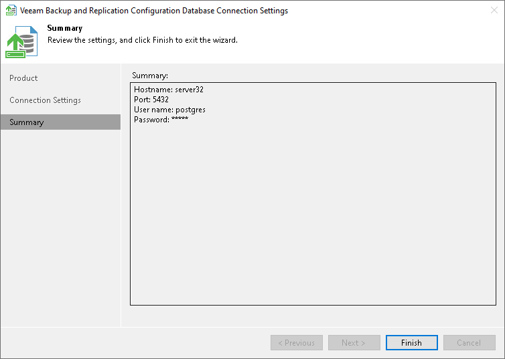Click the window title text
The height and width of the screenshot is (359, 505).
154,11
